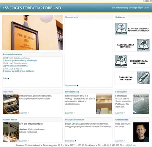
Task: Click the Översättarsektionen label text
Action: 125,78
